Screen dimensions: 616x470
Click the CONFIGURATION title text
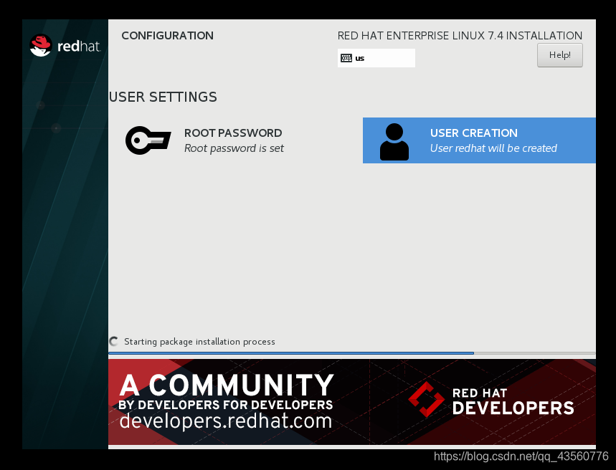click(x=167, y=36)
